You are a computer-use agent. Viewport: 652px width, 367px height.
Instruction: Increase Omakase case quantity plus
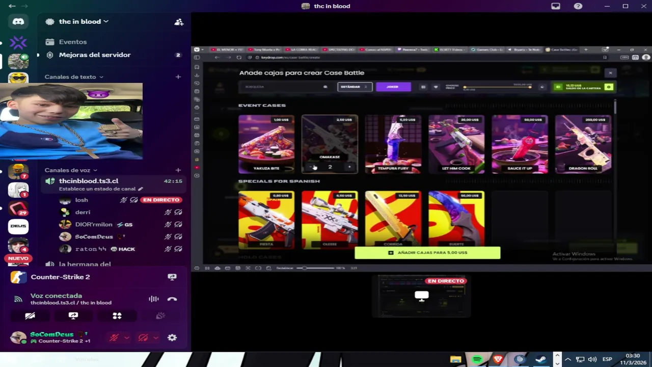click(349, 167)
